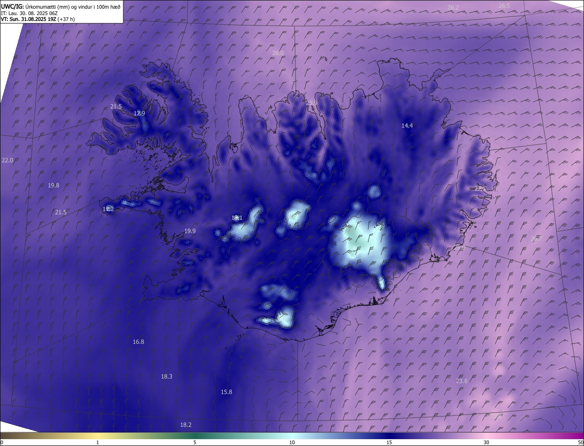This screenshot has height=446, width=584.
Task: Click the 16.8 value label
Action: click(138, 342)
